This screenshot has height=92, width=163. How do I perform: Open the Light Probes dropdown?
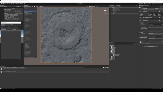pyautogui.click(x=155, y=34)
